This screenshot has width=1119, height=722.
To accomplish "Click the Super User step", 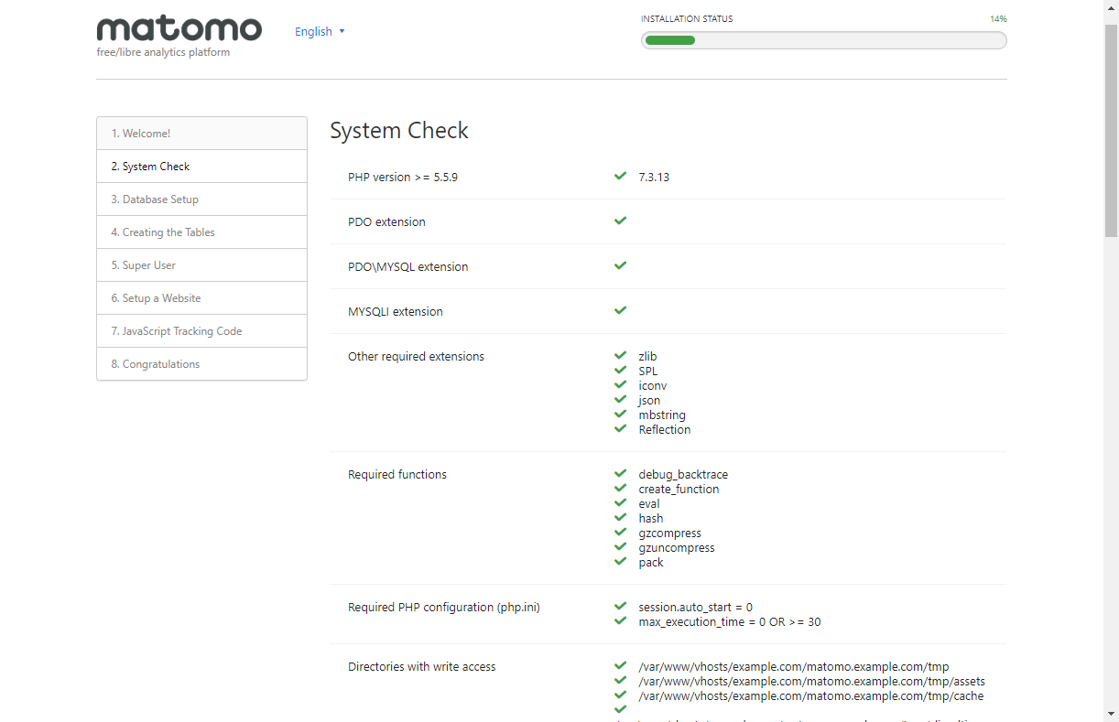I will pyautogui.click(x=201, y=265).
